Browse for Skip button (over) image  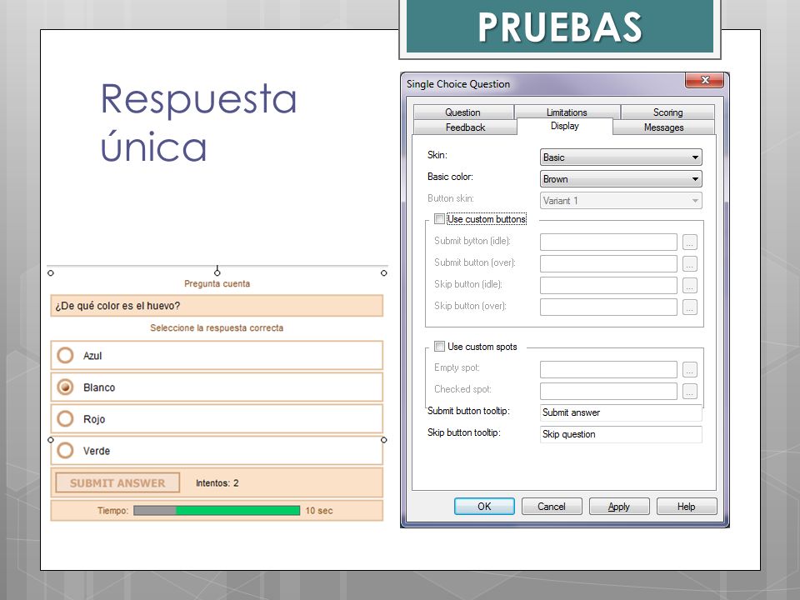point(689,307)
